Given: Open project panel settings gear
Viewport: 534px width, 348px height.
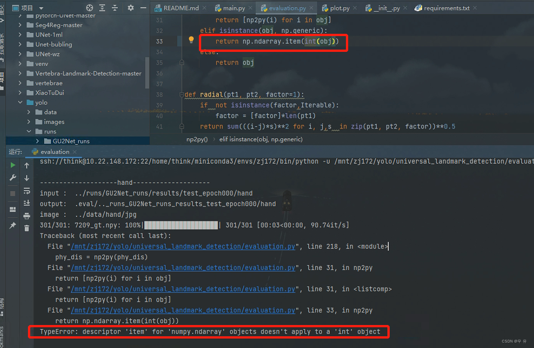Looking at the screenshot, I should pos(131,8).
